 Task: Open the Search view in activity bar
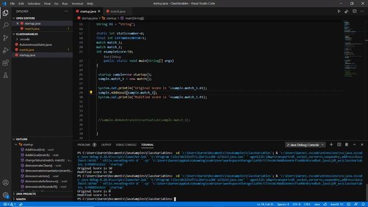[5, 25]
